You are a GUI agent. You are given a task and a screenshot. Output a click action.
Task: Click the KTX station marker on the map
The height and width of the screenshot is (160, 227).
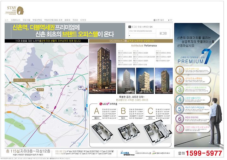pos(80,88)
